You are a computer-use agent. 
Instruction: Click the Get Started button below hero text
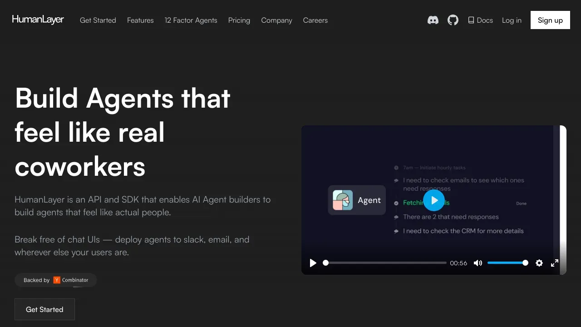click(44, 309)
